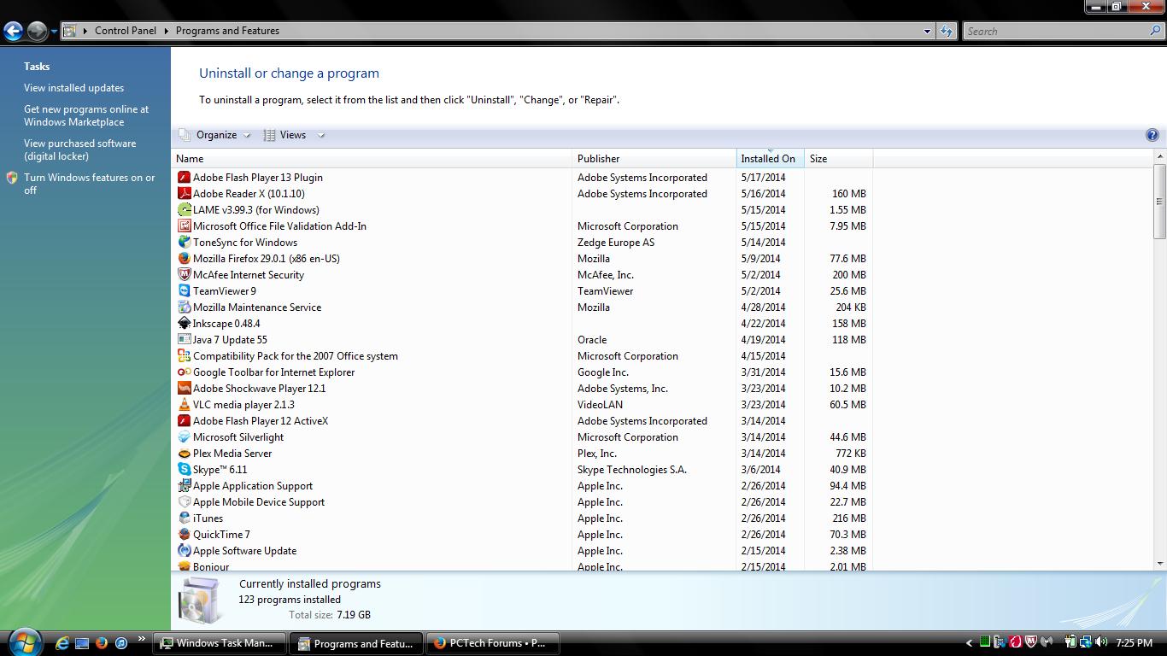Click Programs and Features breadcrumb
1167x656 pixels.
(227, 31)
